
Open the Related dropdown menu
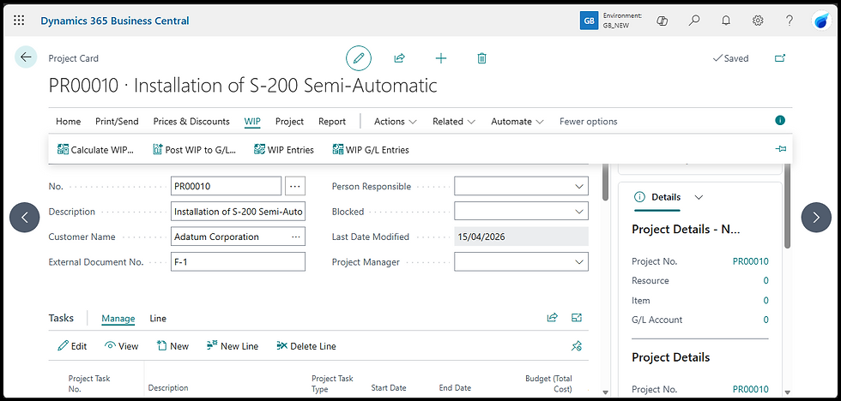pyautogui.click(x=454, y=122)
